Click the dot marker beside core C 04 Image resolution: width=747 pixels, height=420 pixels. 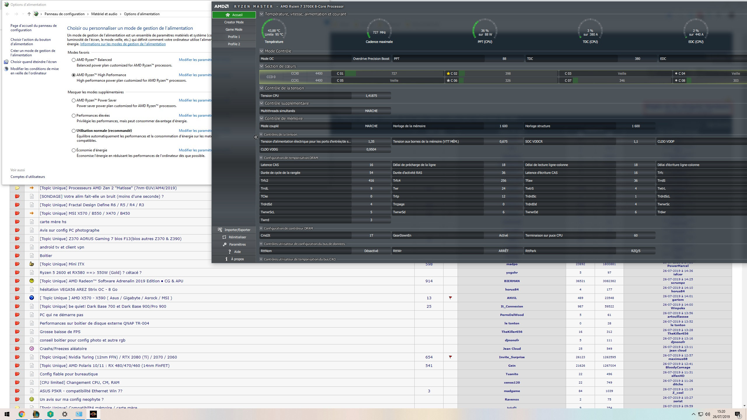coord(676,73)
